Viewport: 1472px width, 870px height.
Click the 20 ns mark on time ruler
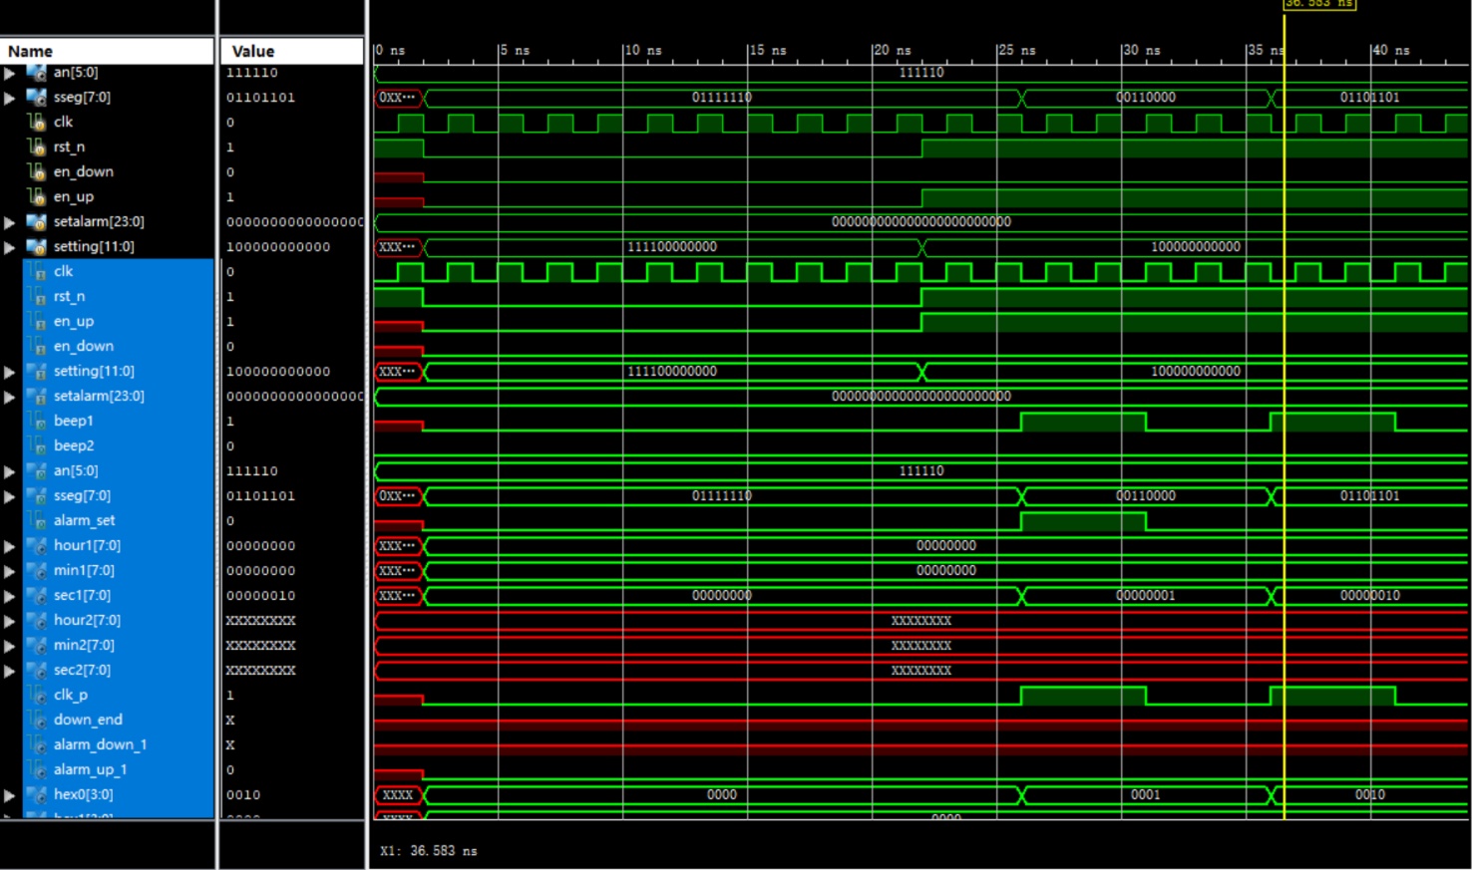(892, 50)
